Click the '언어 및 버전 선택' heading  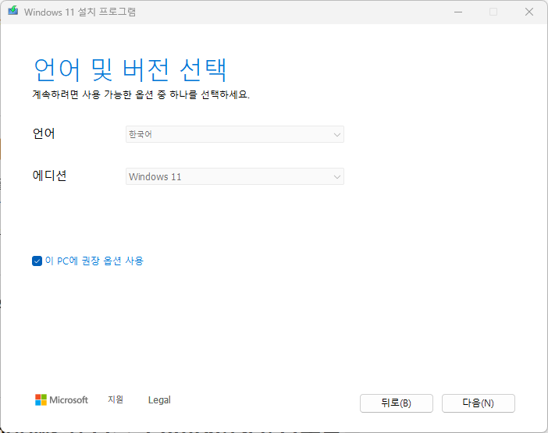click(130, 70)
